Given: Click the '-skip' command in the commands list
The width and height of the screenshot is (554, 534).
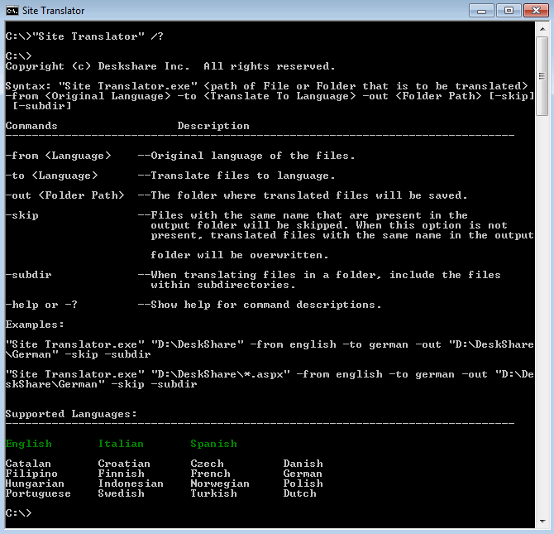Looking at the screenshot, I should (21, 215).
